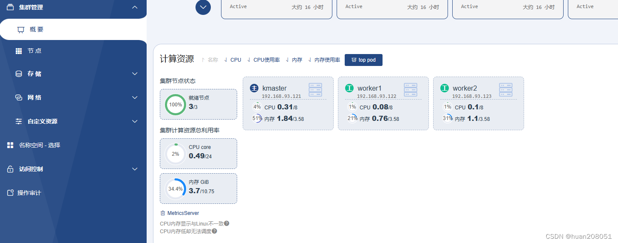
Task: Open the kmaster node name
Action: [275, 88]
